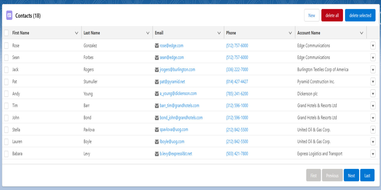Image resolution: width=381 pixels, height=190 pixels.
Task: Click envelope icon next to rose@edge.com
Action: coord(157,45)
